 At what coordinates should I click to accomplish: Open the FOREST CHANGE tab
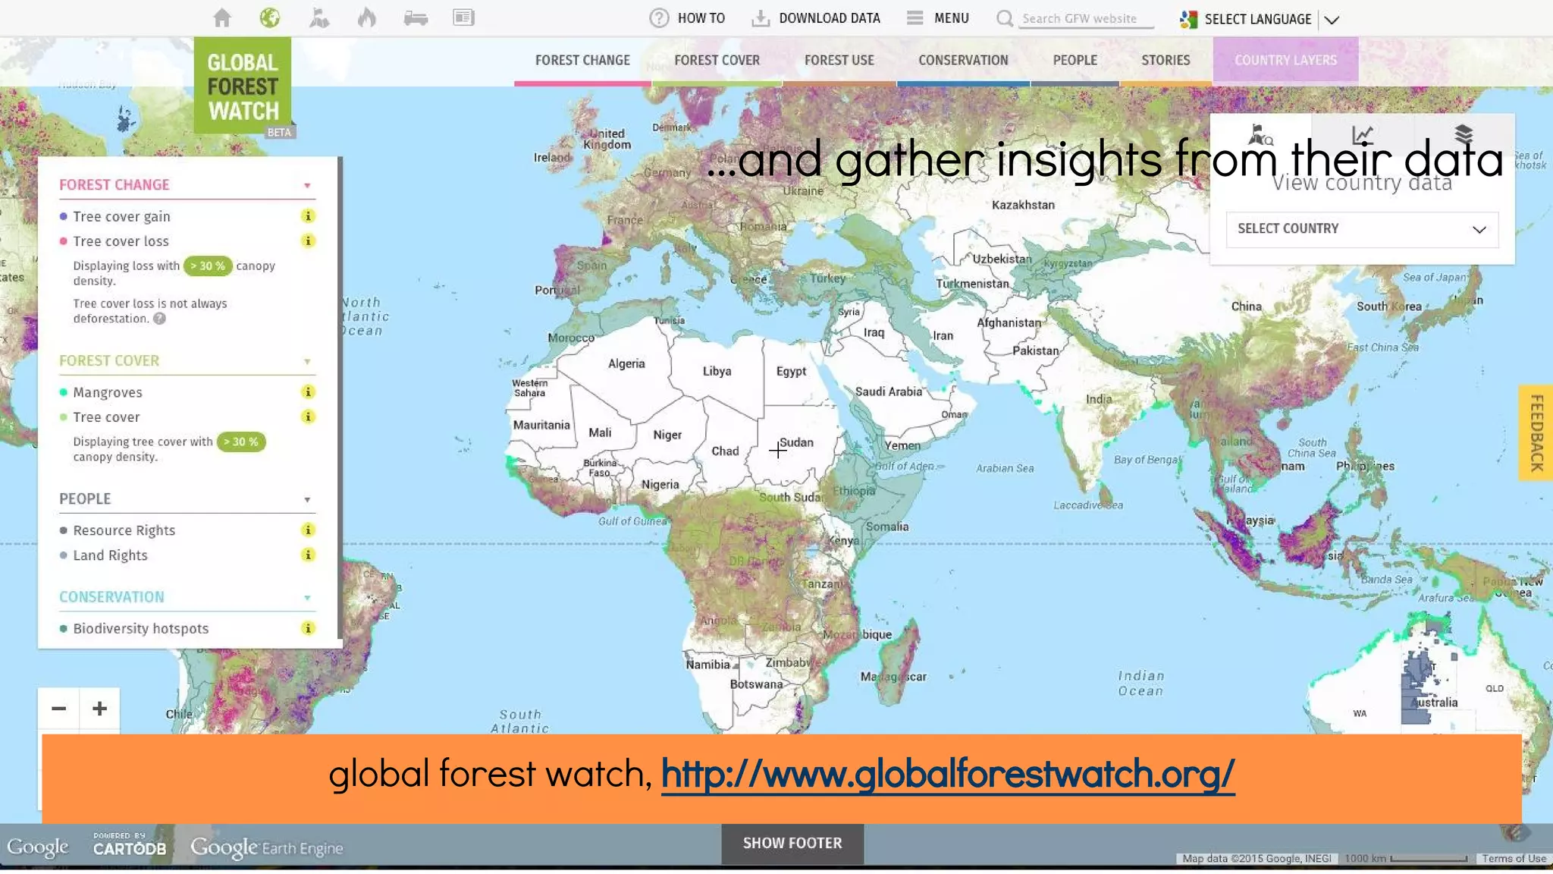582,60
